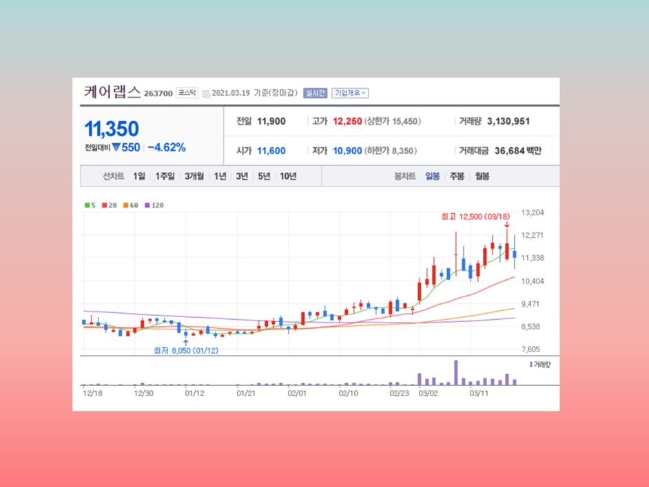The image size is (649, 487).
Task: Click the red arrow marking the 최고 price
Action: pyautogui.click(x=506, y=224)
